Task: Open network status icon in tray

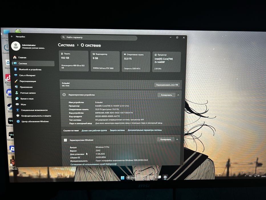Action: [255, 176]
